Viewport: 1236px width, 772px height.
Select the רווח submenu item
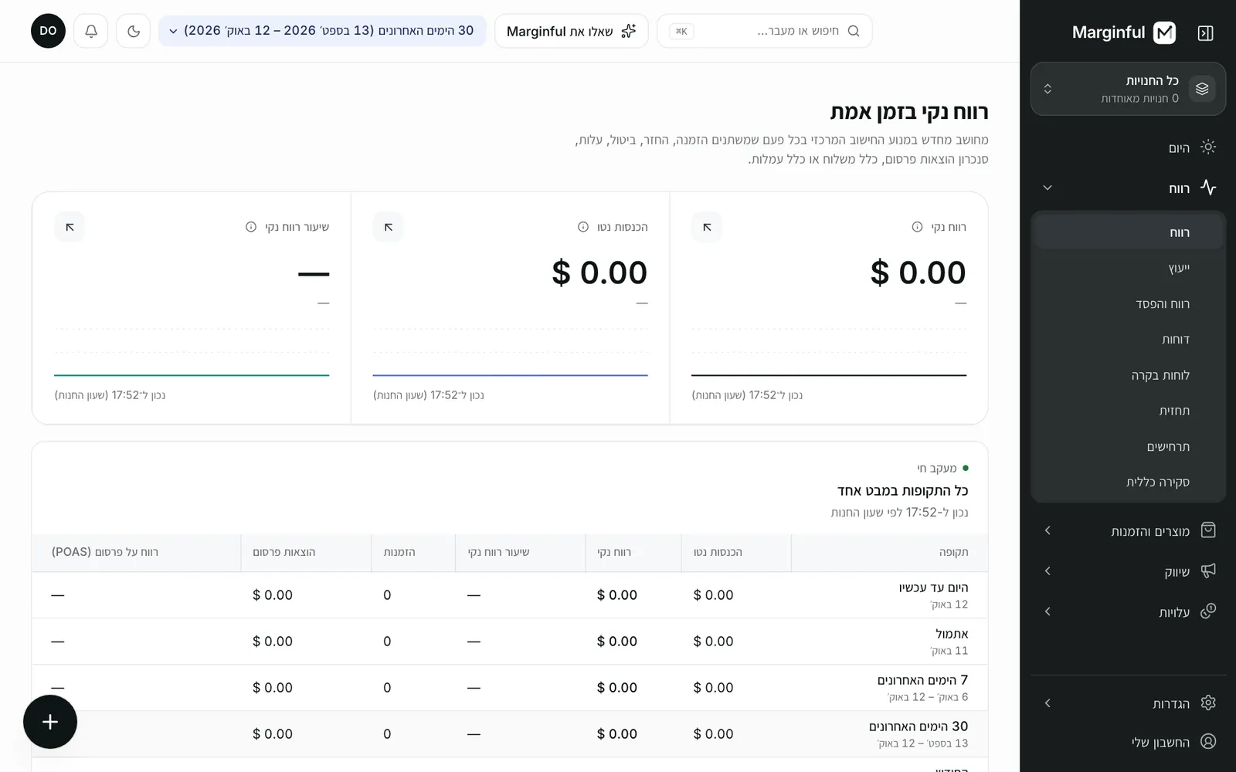point(1129,232)
